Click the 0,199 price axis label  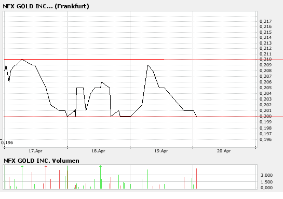coord(265,122)
